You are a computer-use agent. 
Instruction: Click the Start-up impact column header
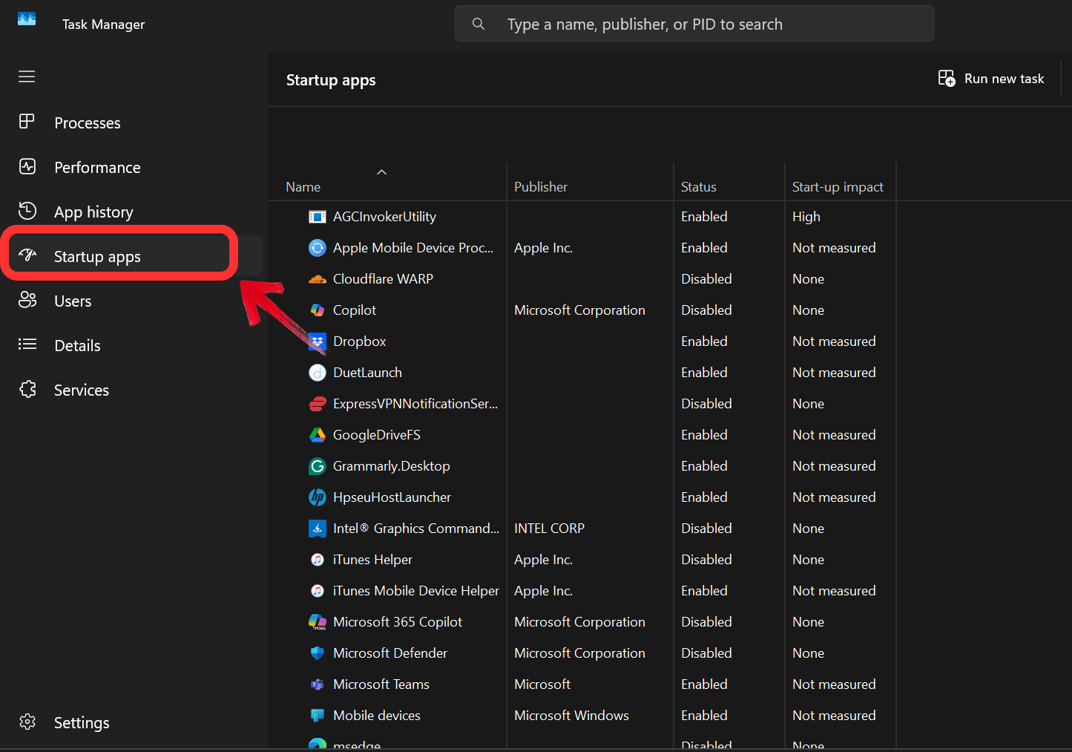tap(838, 186)
